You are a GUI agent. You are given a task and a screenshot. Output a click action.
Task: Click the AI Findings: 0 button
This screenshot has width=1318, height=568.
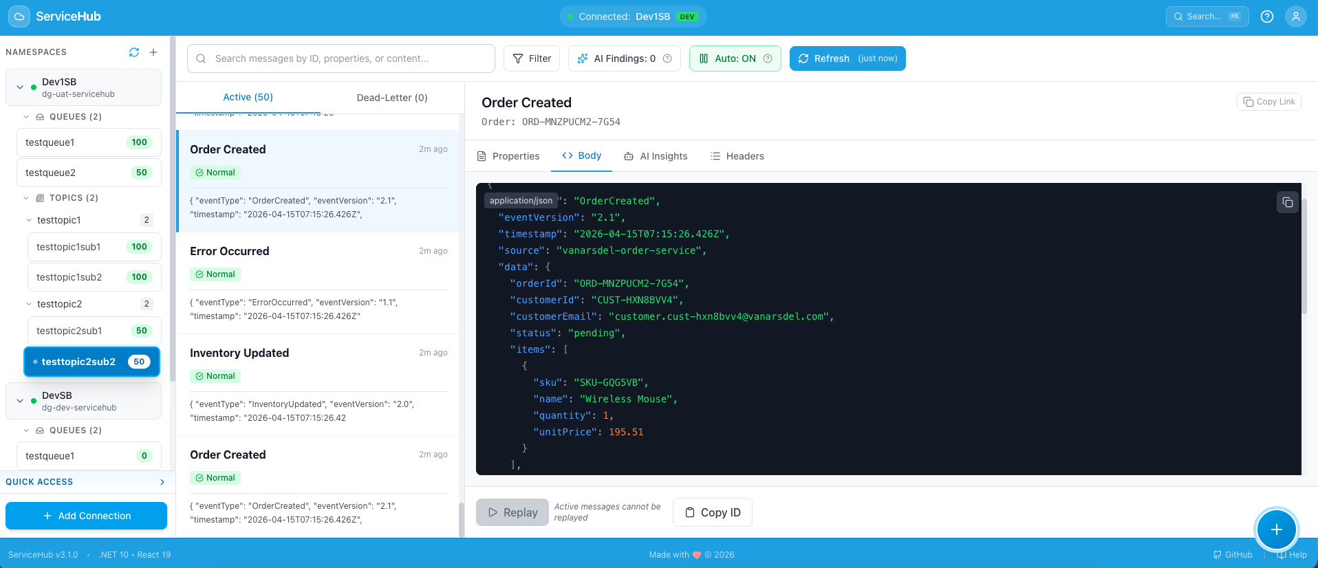[x=625, y=58]
